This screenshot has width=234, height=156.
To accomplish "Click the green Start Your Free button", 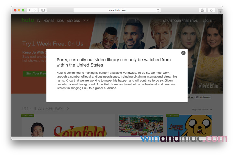I will [35, 73].
